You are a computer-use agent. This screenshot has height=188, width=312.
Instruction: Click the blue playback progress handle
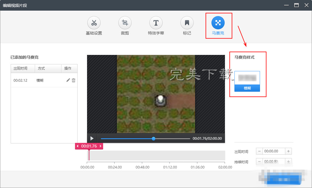point(153,139)
